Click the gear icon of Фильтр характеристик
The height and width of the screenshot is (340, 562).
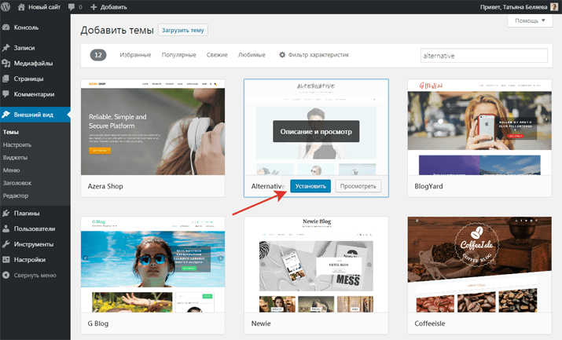(282, 55)
